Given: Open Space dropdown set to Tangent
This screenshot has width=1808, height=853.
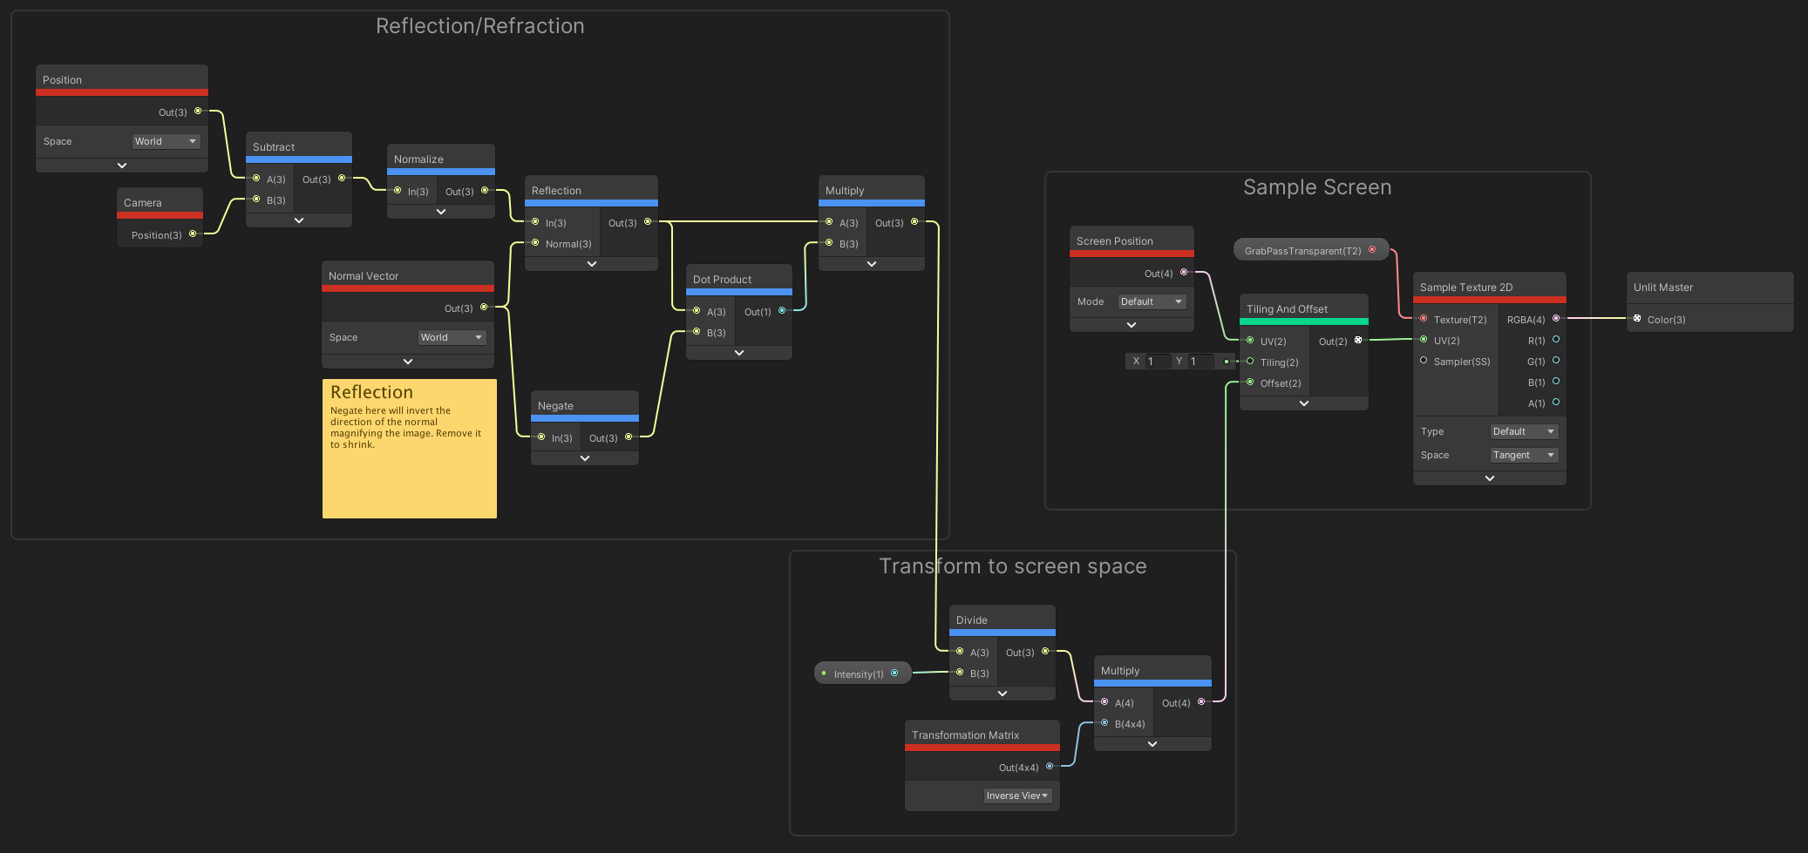Looking at the screenshot, I should [1524, 455].
